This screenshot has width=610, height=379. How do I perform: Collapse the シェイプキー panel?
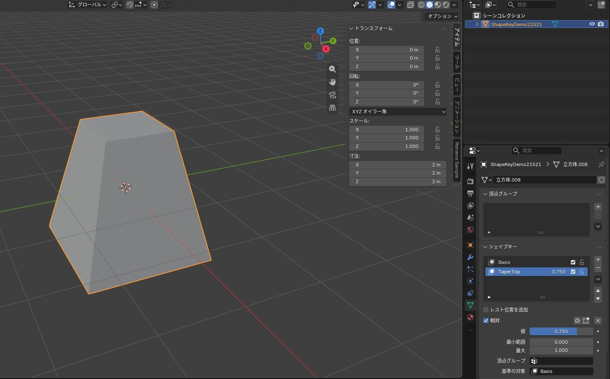485,247
